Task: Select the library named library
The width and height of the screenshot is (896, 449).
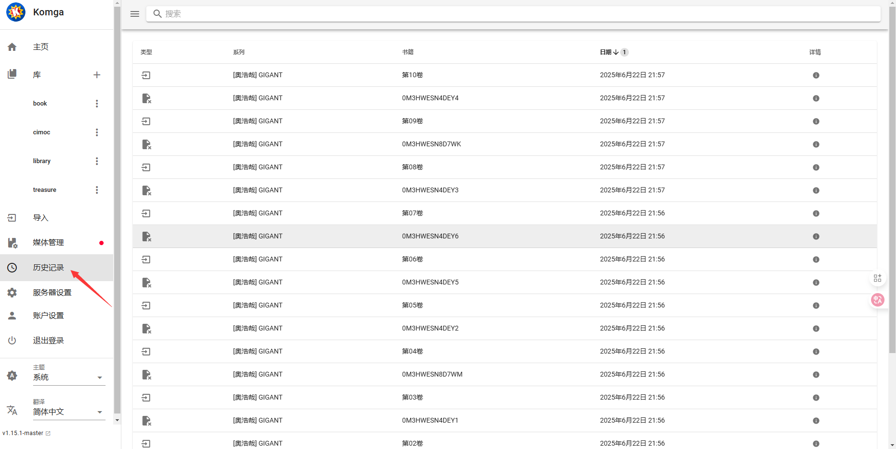Action: 42,161
